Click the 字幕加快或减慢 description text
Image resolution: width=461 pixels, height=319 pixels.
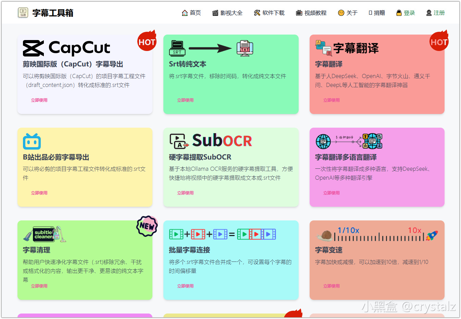click(372, 262)
